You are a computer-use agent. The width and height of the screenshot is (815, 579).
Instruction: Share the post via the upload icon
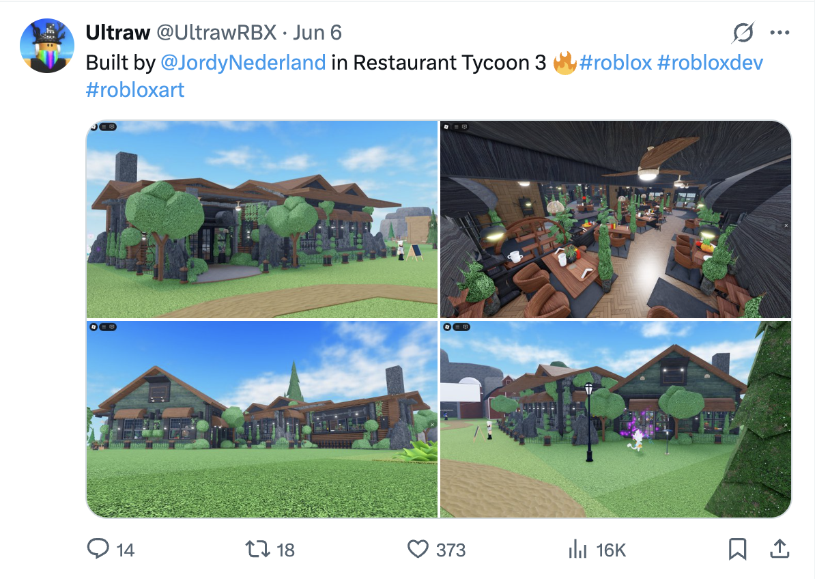tap(780, 549)
